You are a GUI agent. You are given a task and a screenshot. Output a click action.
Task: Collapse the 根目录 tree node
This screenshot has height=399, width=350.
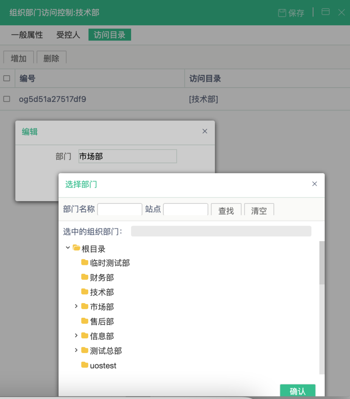pos(68,248)
